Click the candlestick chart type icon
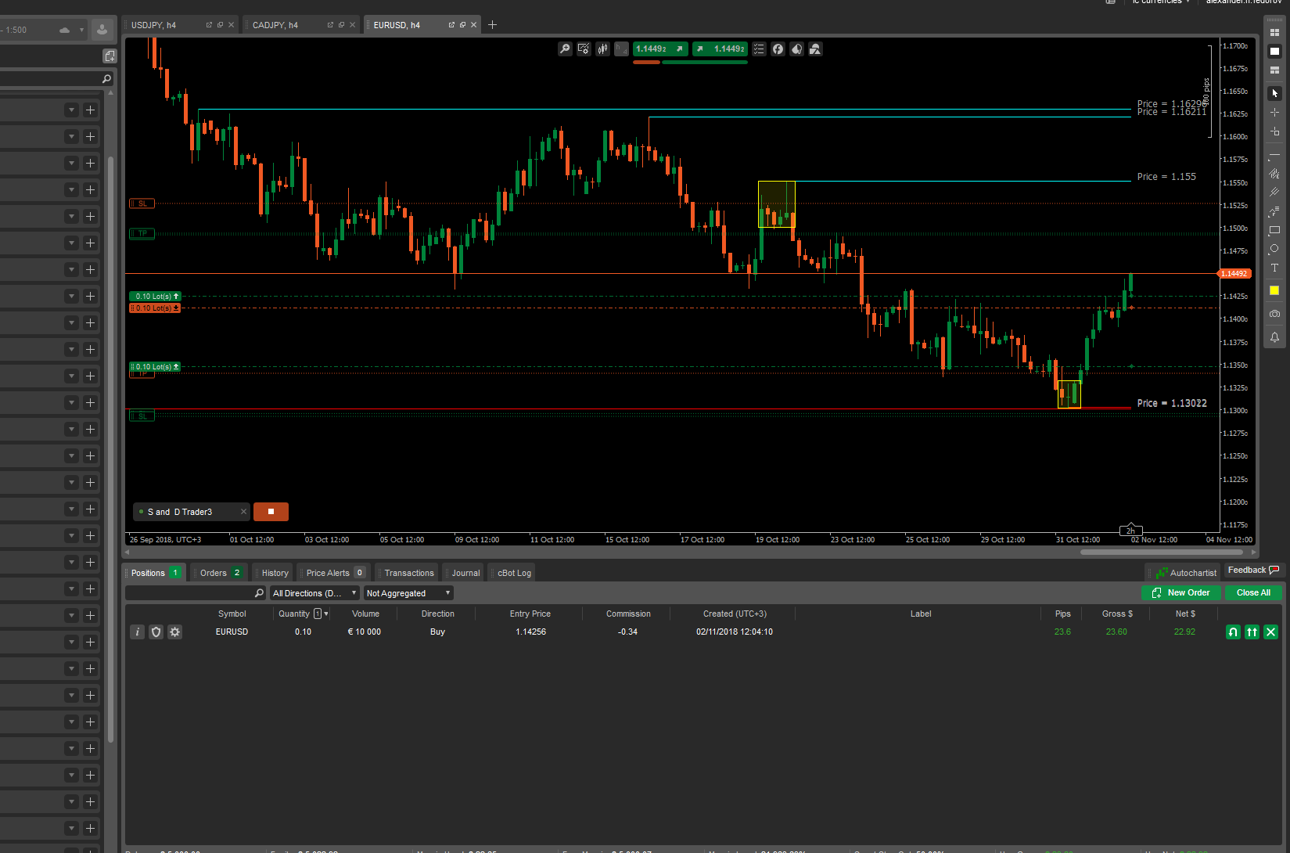 click(602, 49)
